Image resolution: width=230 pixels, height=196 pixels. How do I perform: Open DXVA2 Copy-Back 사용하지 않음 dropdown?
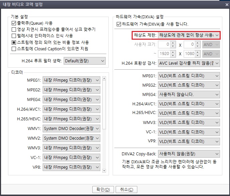coord(189,154)
